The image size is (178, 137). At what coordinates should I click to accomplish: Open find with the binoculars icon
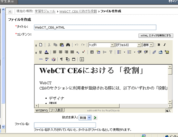point(68,45)
